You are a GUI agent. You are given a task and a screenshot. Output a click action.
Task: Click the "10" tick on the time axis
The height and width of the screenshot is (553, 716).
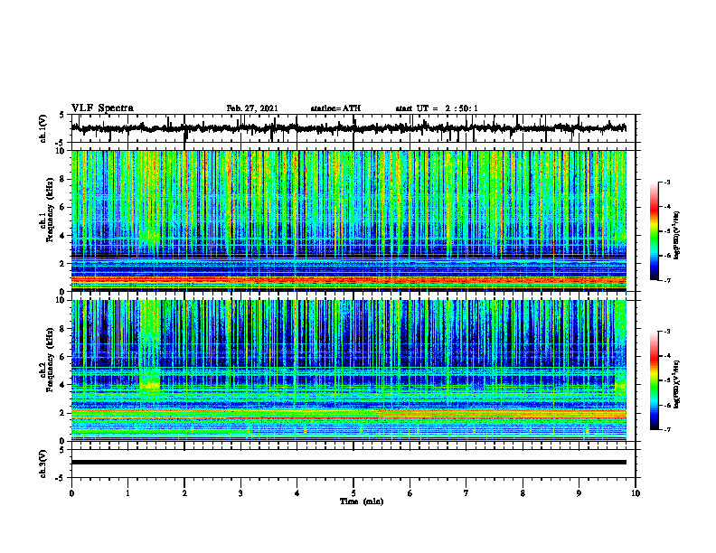click(636, 493)
